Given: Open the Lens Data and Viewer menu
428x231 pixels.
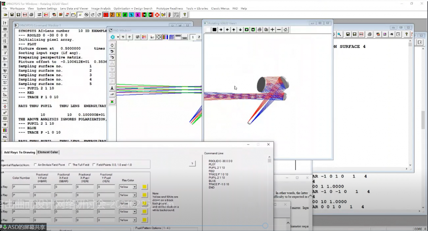Looking at the screenshot, I should 74,8.
